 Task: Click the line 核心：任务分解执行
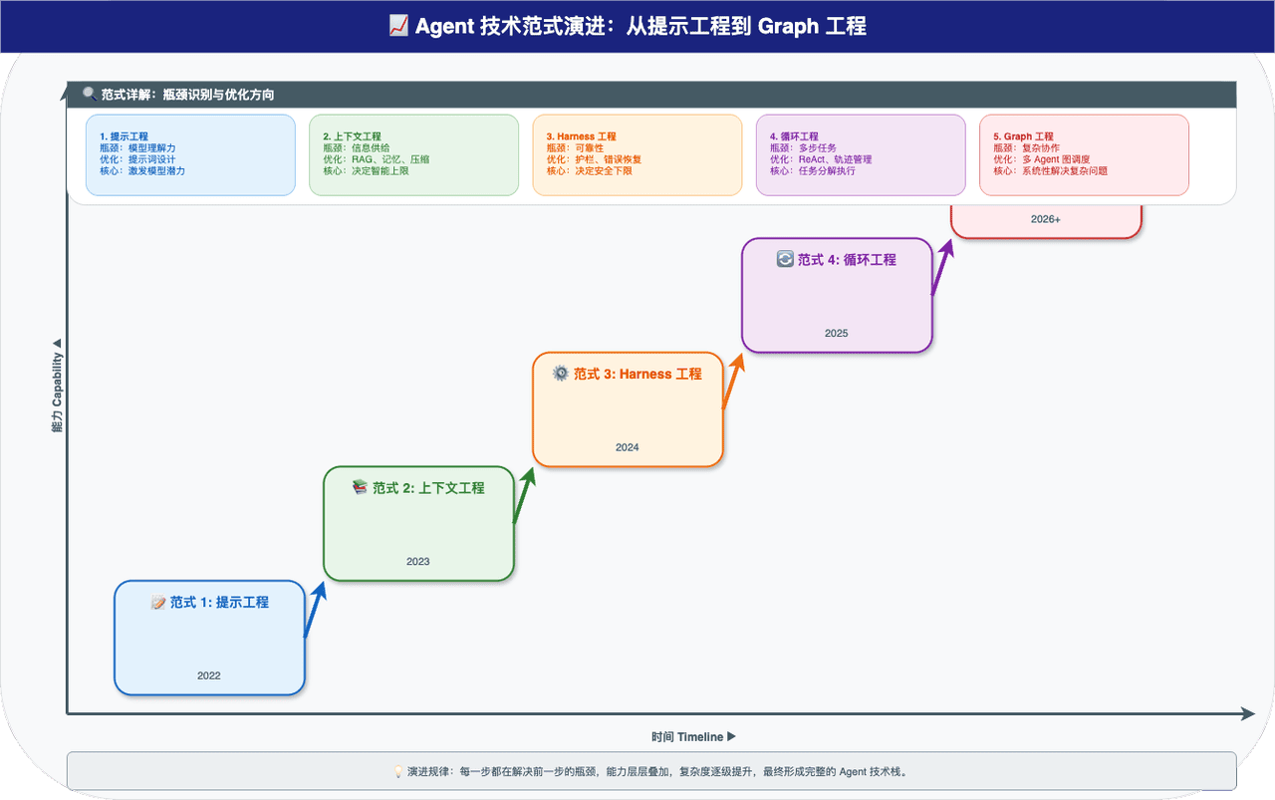coord(813,170)
